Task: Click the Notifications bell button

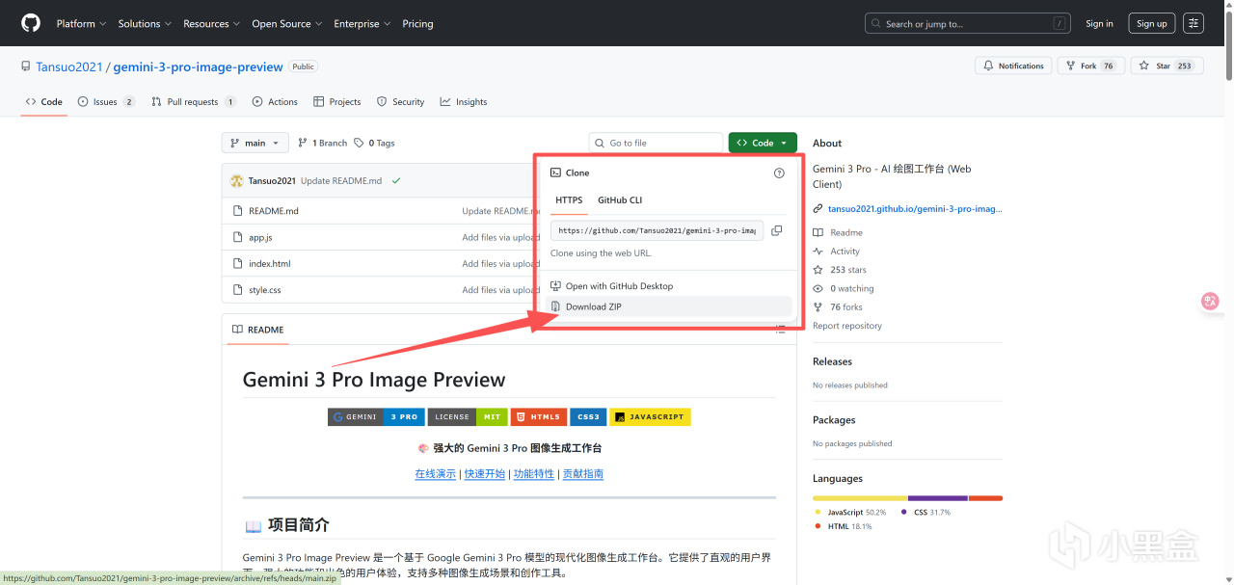Action: (1012, 66)
